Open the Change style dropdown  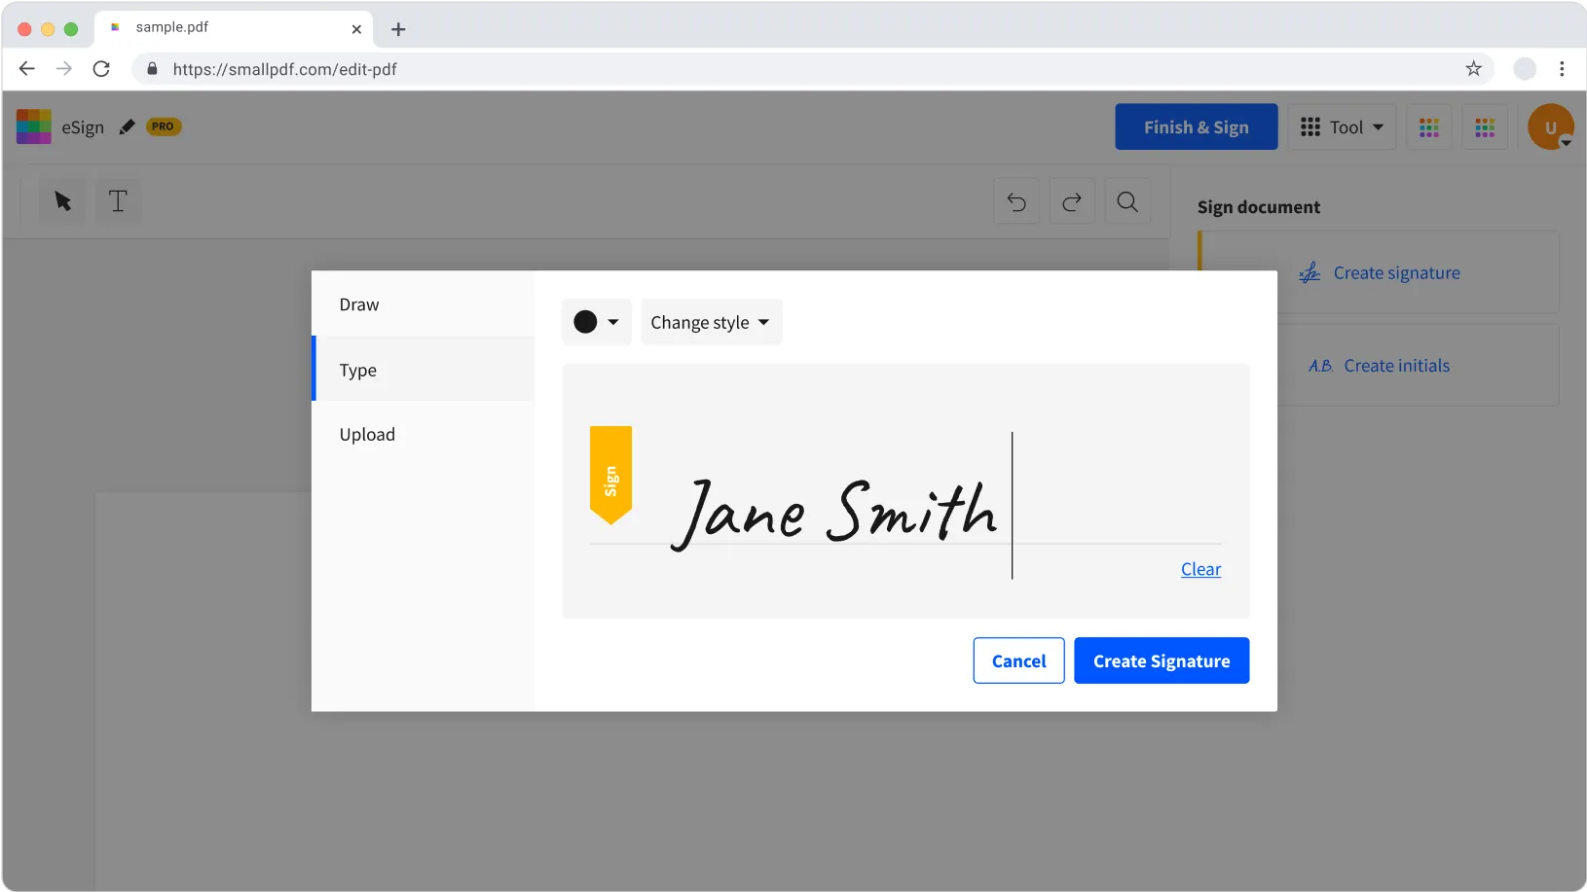711,322
